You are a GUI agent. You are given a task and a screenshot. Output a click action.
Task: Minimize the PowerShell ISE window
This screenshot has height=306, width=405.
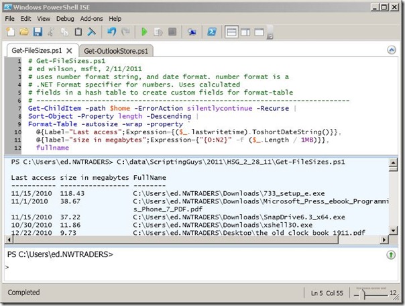375,7
